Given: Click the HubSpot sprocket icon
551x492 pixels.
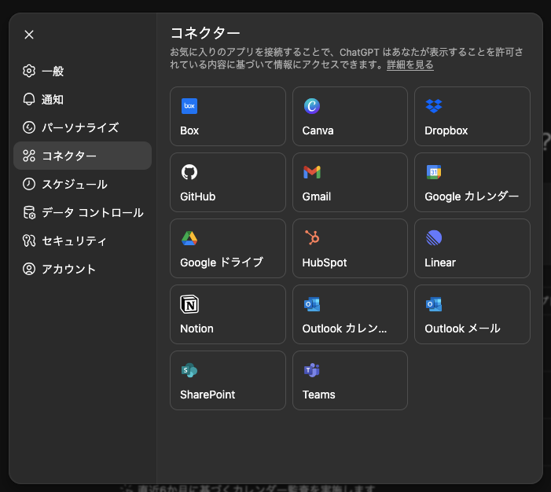Looking at the screenshot, I should click(312, 237).
